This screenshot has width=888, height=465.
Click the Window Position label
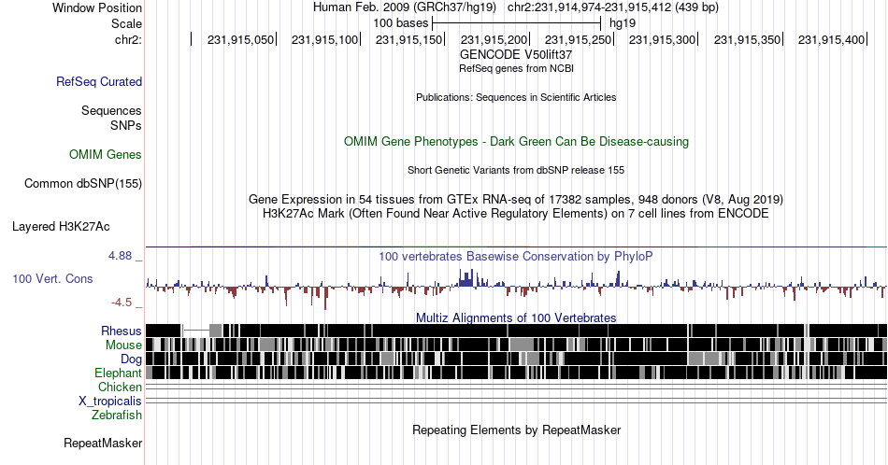pos(97,7)
